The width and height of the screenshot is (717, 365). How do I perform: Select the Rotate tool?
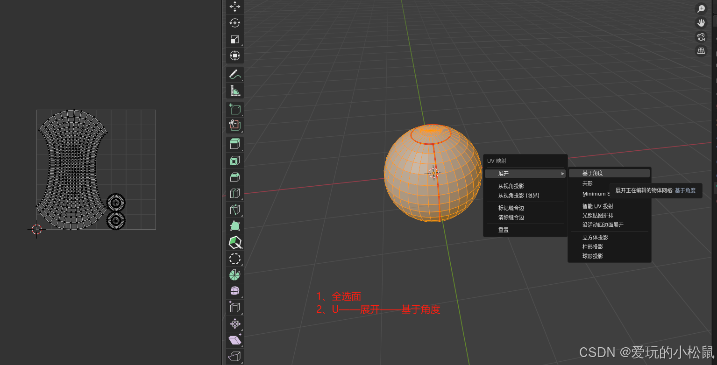tap(235, 22)
